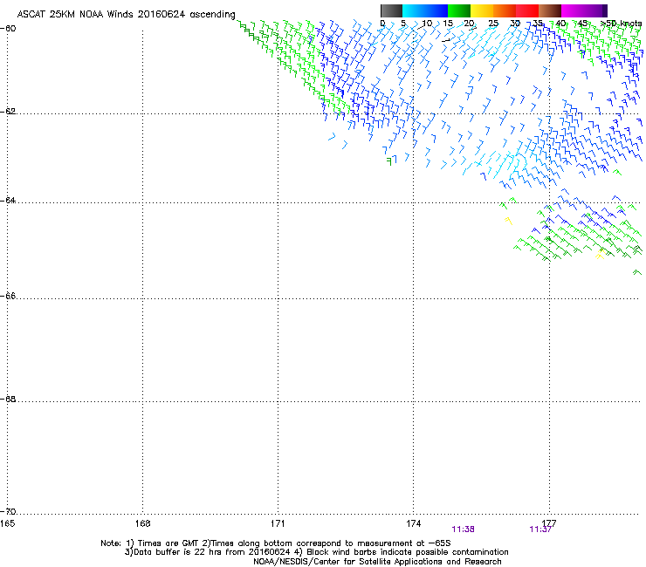Click the '40' knots legend label
Screen dimensions: 646x567
pos(560,24)
